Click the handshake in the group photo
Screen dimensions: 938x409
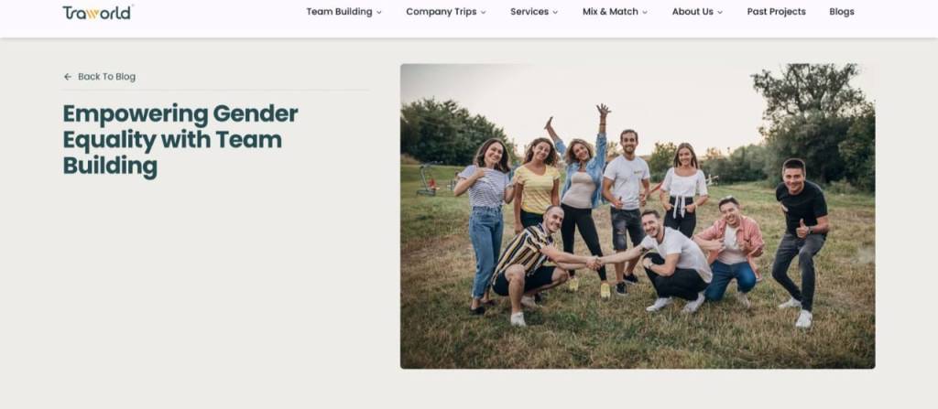coord(596,262)
